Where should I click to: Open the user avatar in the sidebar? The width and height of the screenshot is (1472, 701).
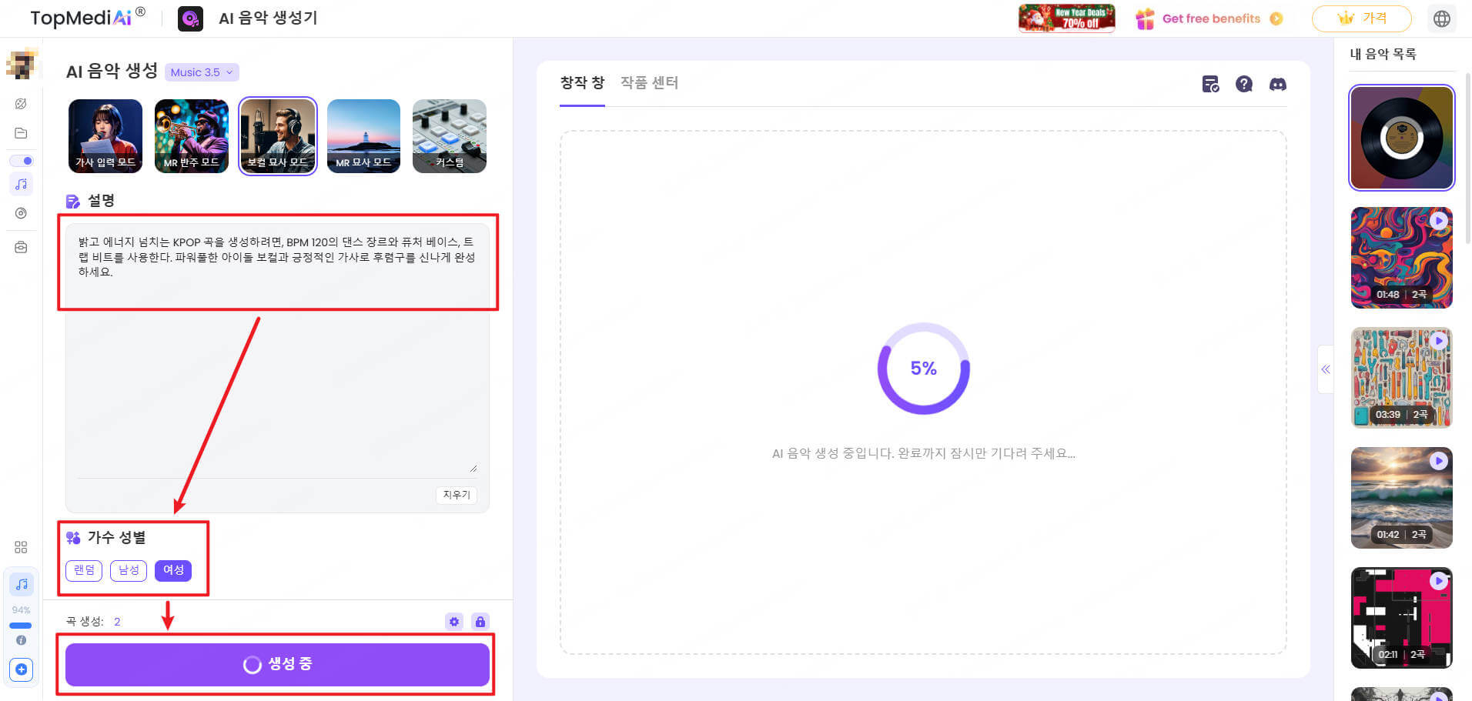[x=22, y=64]
